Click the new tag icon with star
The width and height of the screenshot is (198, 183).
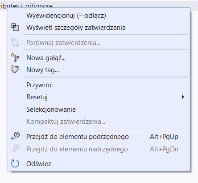[15, 69]
